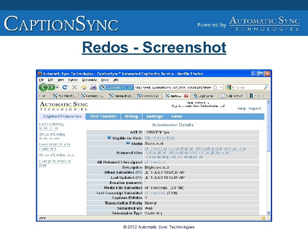Click the logout link
The width and height of the screenshot is (308, 231).
coord(255,108)
